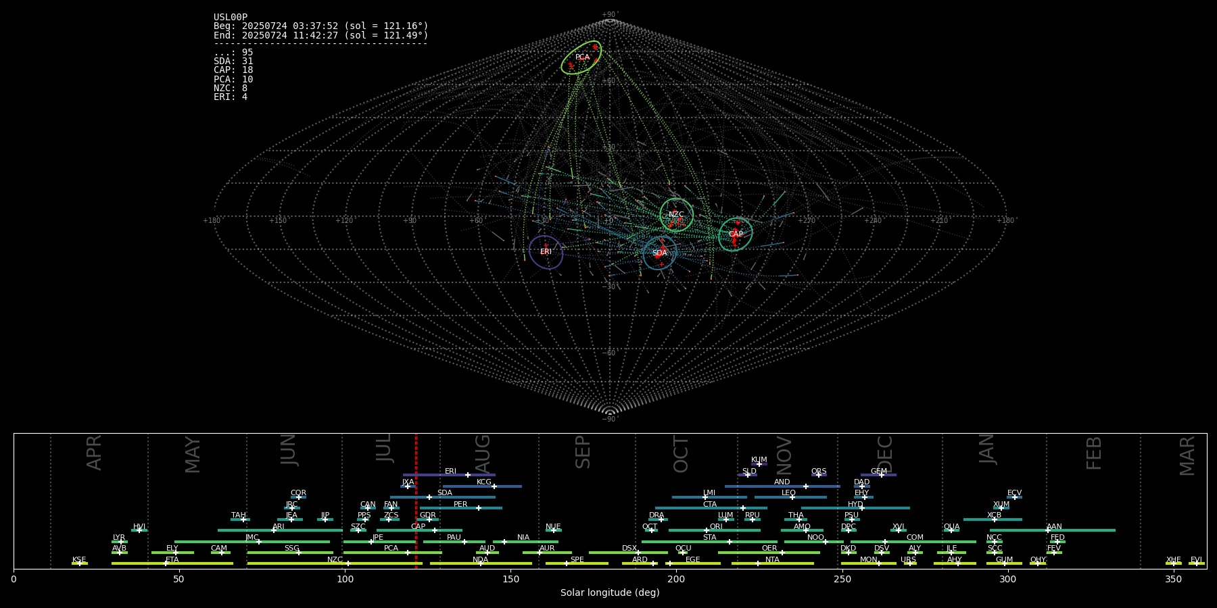Click the NUE shower label in timeline
Viewport: 1217px width, 608px height.
[553, 526]
